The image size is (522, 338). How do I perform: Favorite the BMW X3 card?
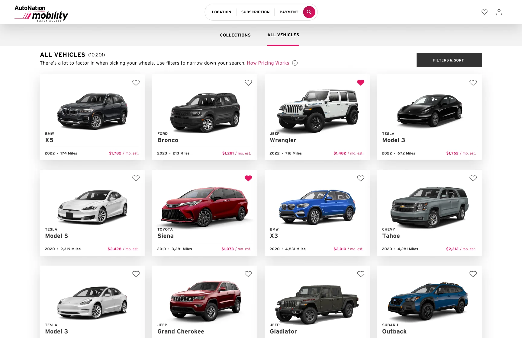(361, 178)
